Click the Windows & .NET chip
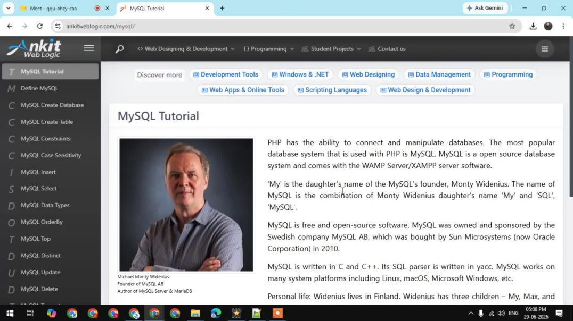Image resolution: width=573 pixels, height=321 pixels. coord(300,74)
